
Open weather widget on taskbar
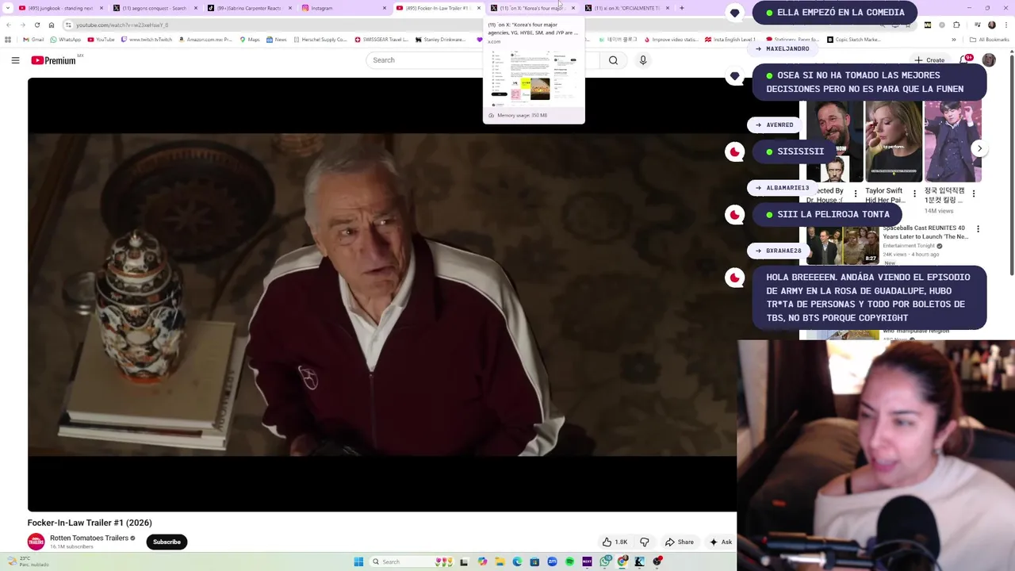click(x=28, y=561)
